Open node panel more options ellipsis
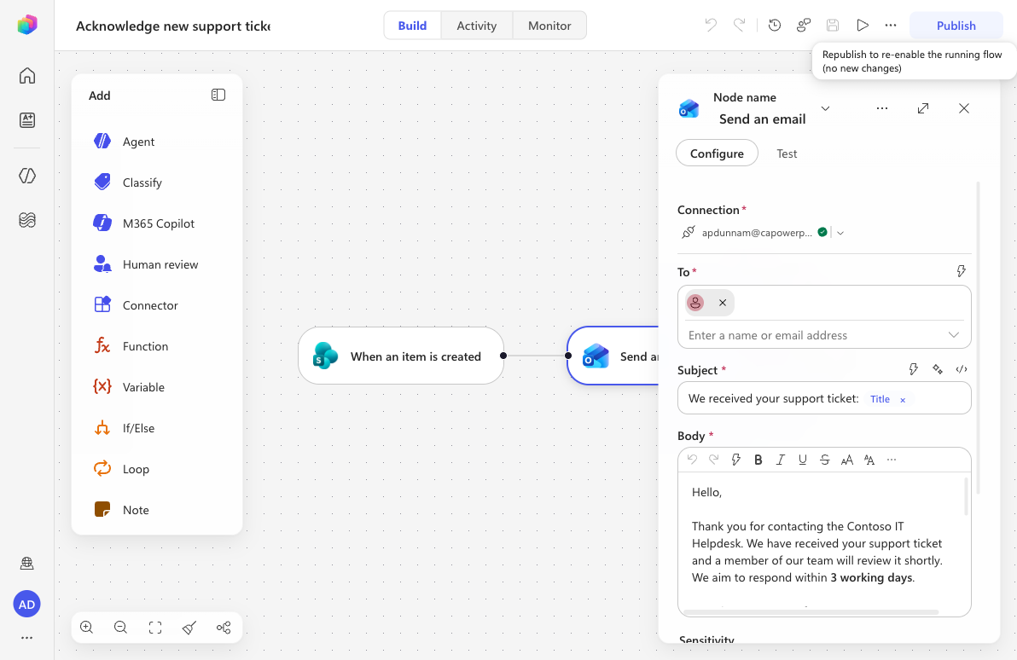Screen dimensions: 1017x660 pos(882,108)
